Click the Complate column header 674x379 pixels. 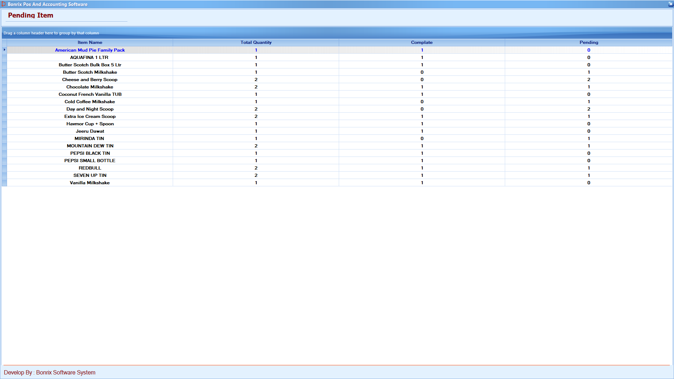[422, 42]
